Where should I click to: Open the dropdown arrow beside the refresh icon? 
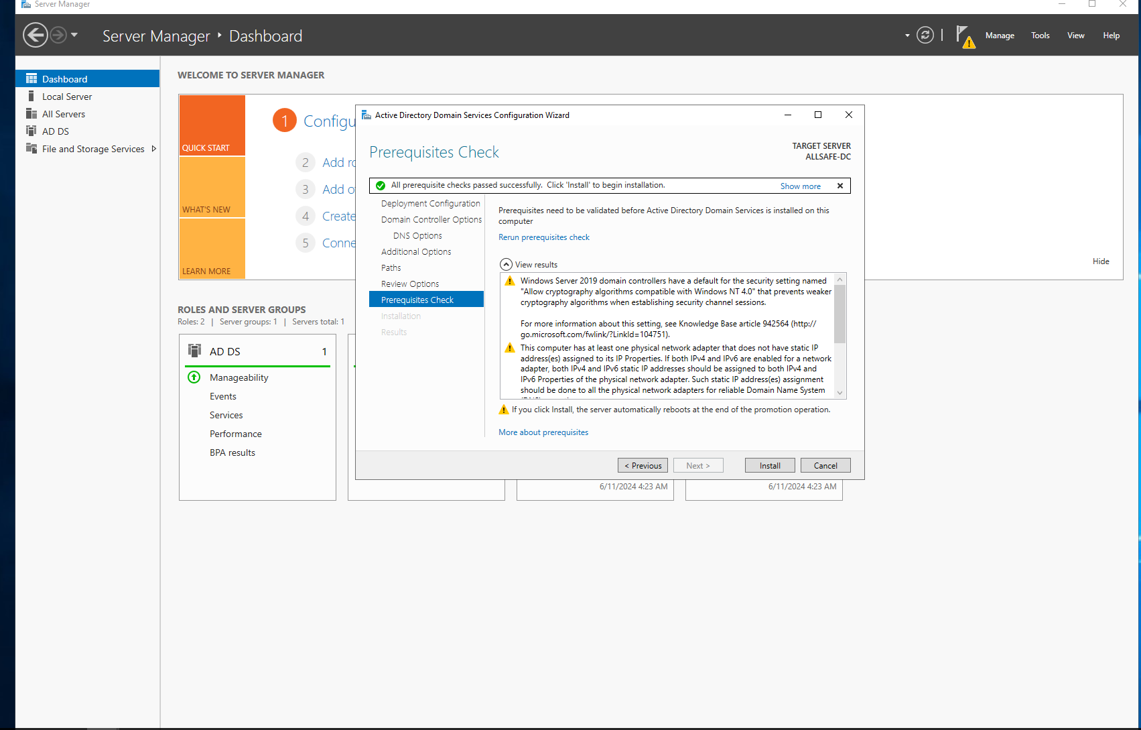pos(907,36)
